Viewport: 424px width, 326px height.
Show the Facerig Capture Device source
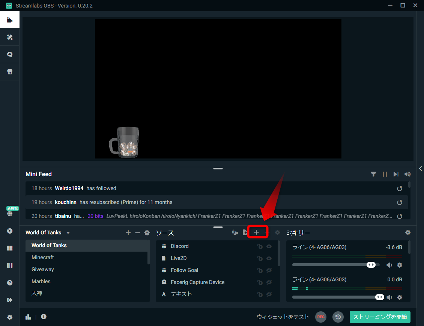(x=269, y=282)
